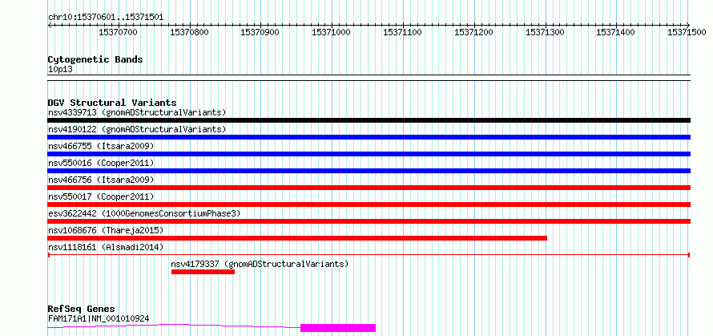Click the DGV Structural Variants track heading

pyautogui.click(x=112, y=103)
